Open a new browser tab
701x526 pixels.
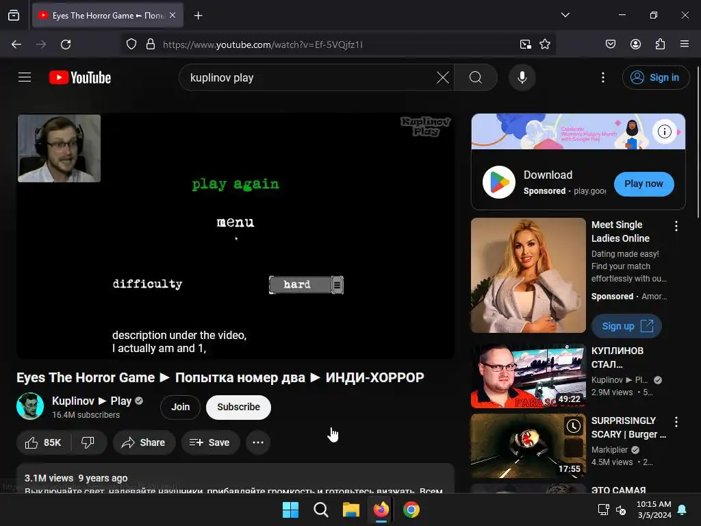pyautogui.click(x=198, y=16)
